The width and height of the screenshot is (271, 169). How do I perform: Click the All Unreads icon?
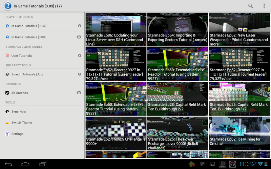point(7,93)
